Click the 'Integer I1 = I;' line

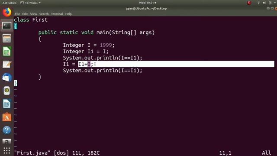tap(86, 52)
